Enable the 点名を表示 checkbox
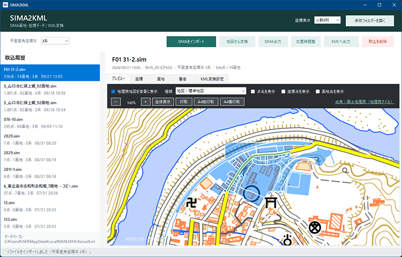This screenshot has height=257, width=402. 253,91
